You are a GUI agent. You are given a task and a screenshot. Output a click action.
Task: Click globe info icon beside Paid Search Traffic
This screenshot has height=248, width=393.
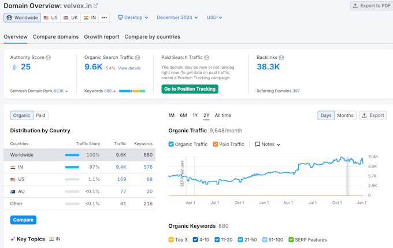tap(206, 58)
